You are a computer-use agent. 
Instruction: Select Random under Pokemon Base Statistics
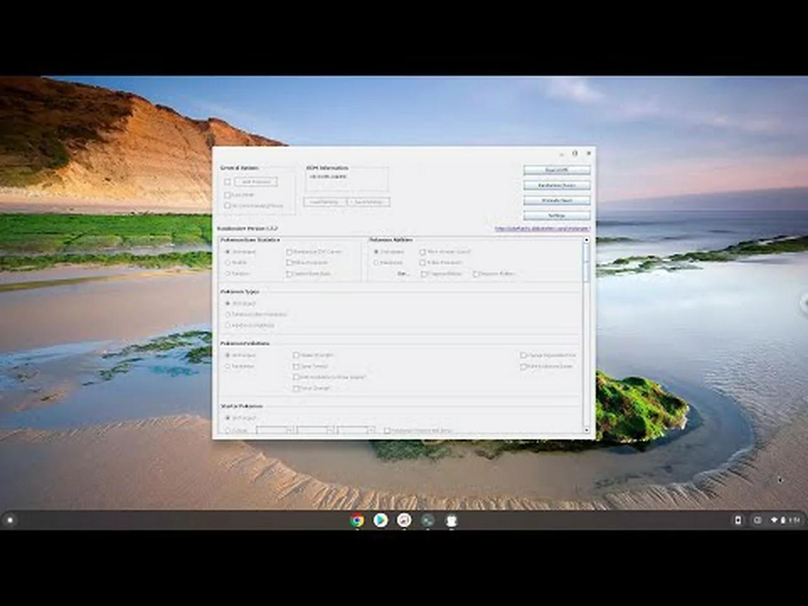[228, 274]
